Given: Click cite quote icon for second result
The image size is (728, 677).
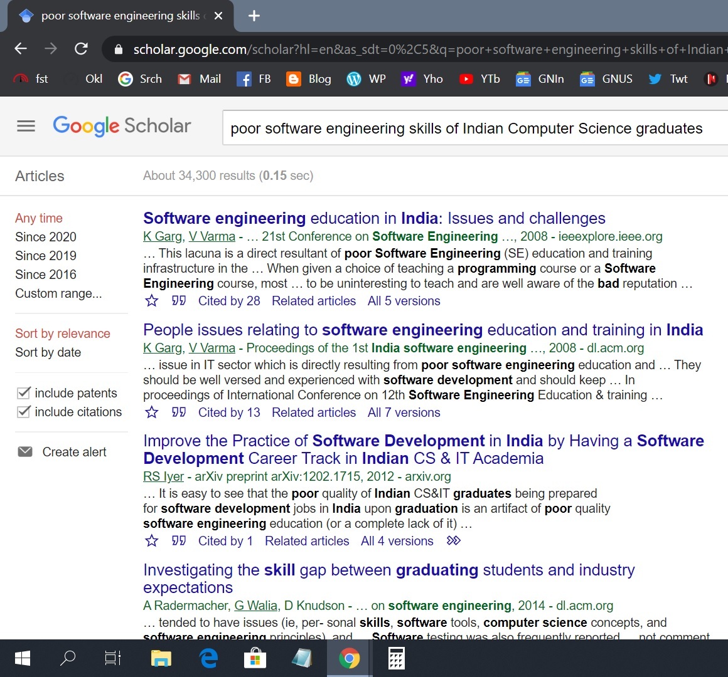Looking at the screenshot, I should click(x=179, y=412).
